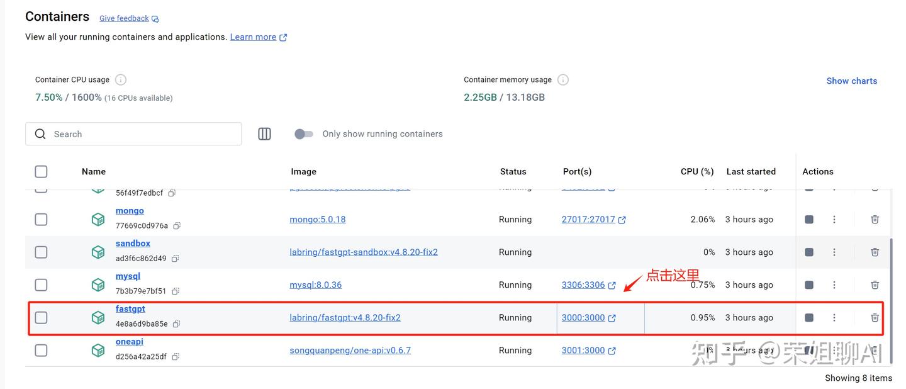Copy oneapi container ID d256a42a25df
The height and width of the screenshot is (389, 906).
(x=176, y=357)
